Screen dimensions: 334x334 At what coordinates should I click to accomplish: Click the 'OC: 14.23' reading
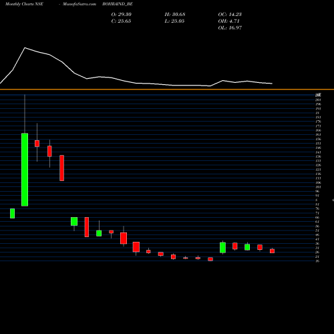(230, 14)
